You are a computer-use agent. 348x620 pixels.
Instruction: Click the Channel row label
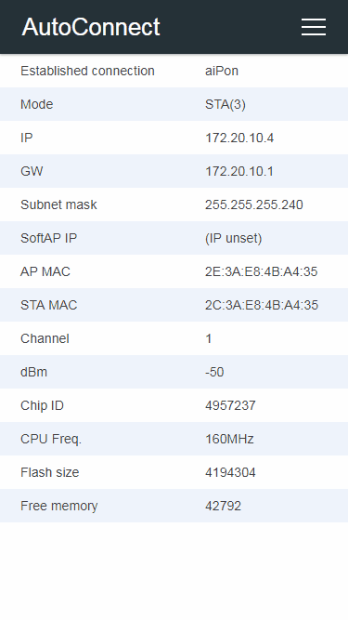click(45, 338)
